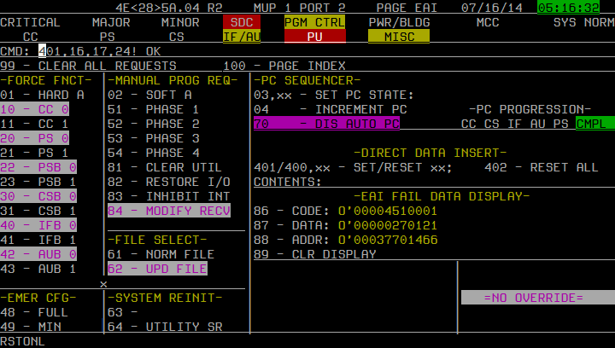Viewport: 615px width, 348px height.
Task: Select 401/400,xx - SET/RESET xx
Action: click(353, 167)
